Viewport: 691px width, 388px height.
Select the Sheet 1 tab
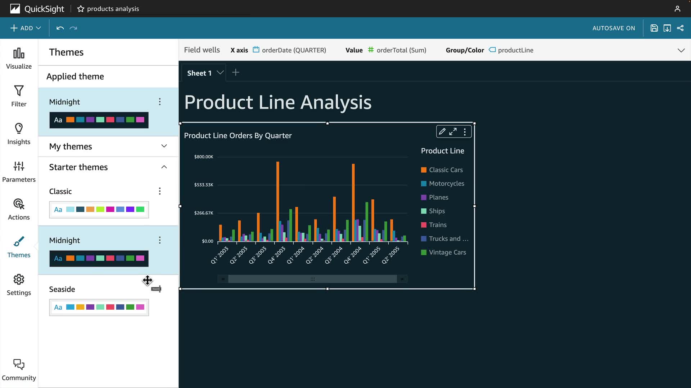click(199, 73)
